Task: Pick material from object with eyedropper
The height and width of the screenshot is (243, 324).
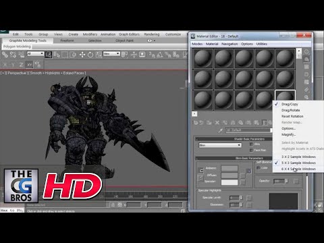Action: pyautogui.click(x=221, y=130)
